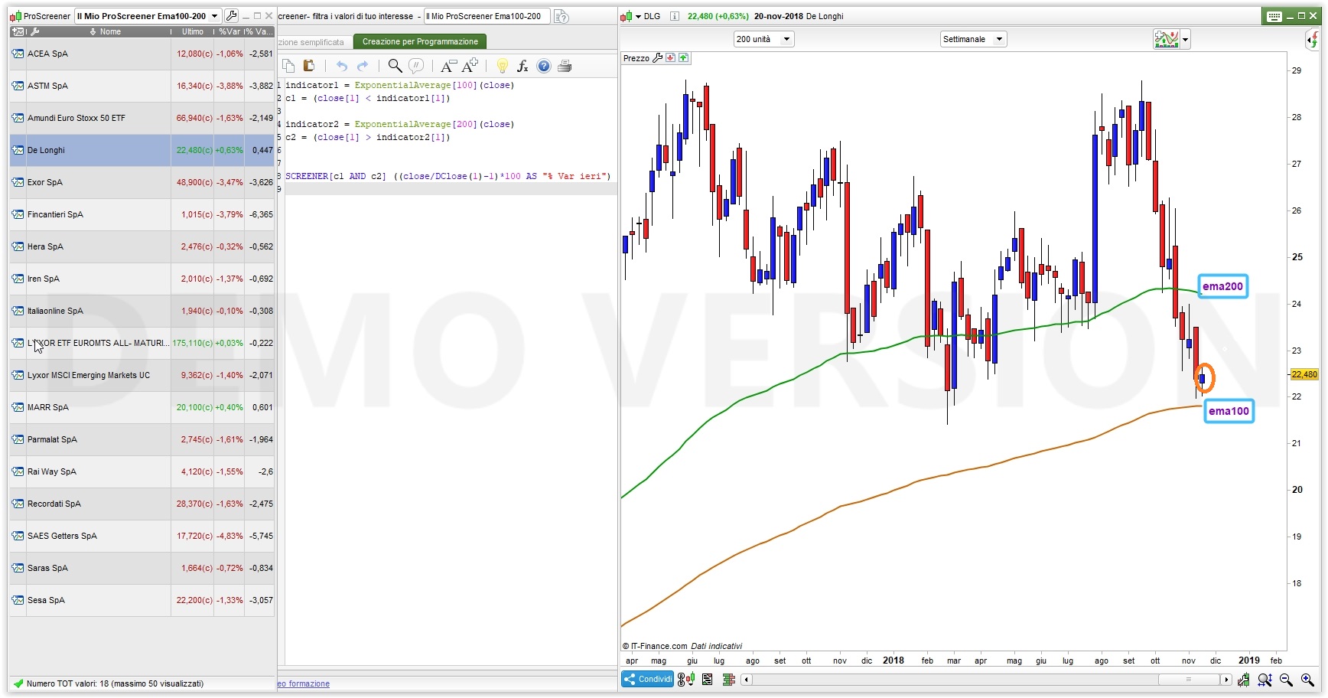
Task: Select the Amundi Euro Stoxx 50 ETF row
Action: click(x=142, y=118)
